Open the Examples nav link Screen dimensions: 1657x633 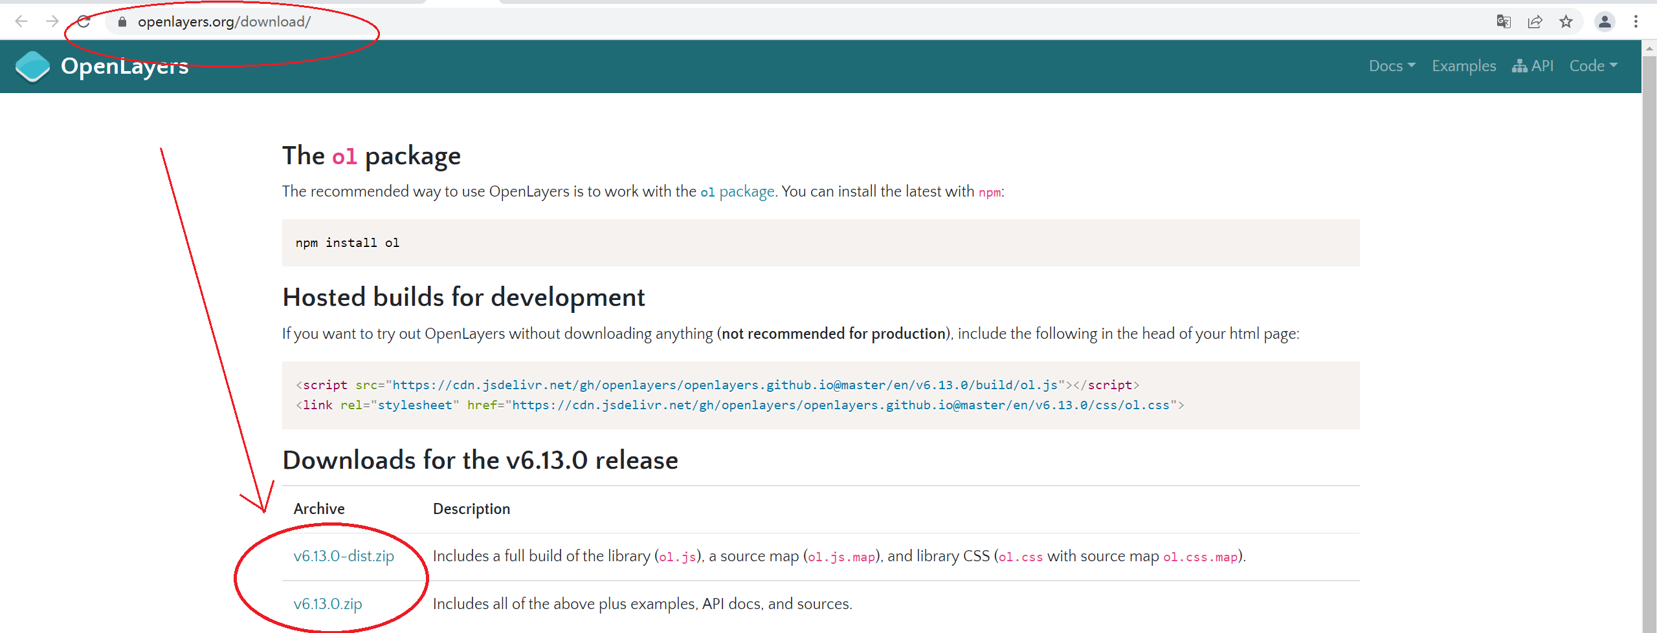(1464, 66)
